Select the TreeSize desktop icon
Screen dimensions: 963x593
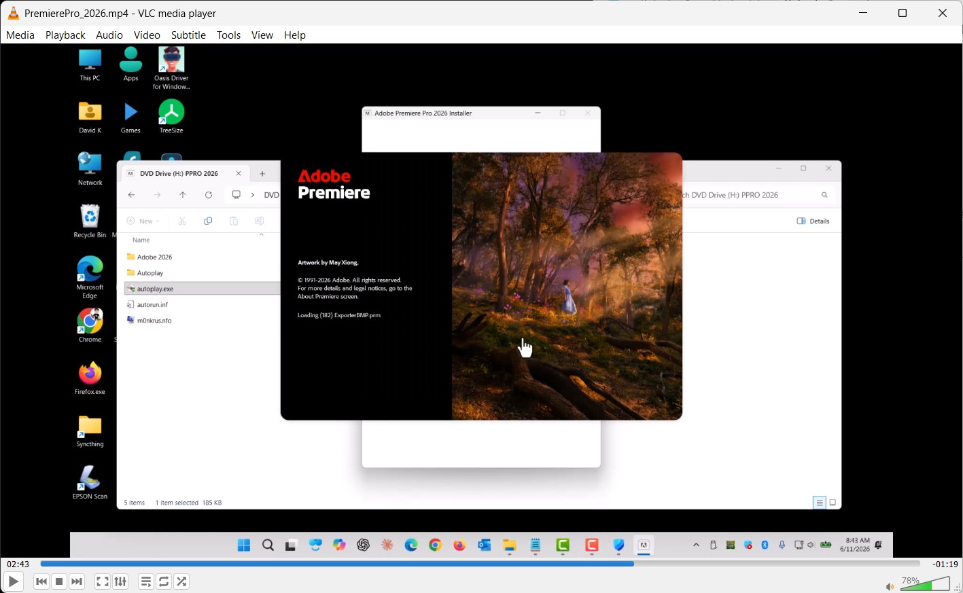click(x=171, y=117)
